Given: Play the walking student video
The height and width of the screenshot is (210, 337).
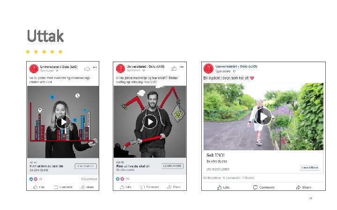Looking at the screenshot, I should tap(263, 116).
